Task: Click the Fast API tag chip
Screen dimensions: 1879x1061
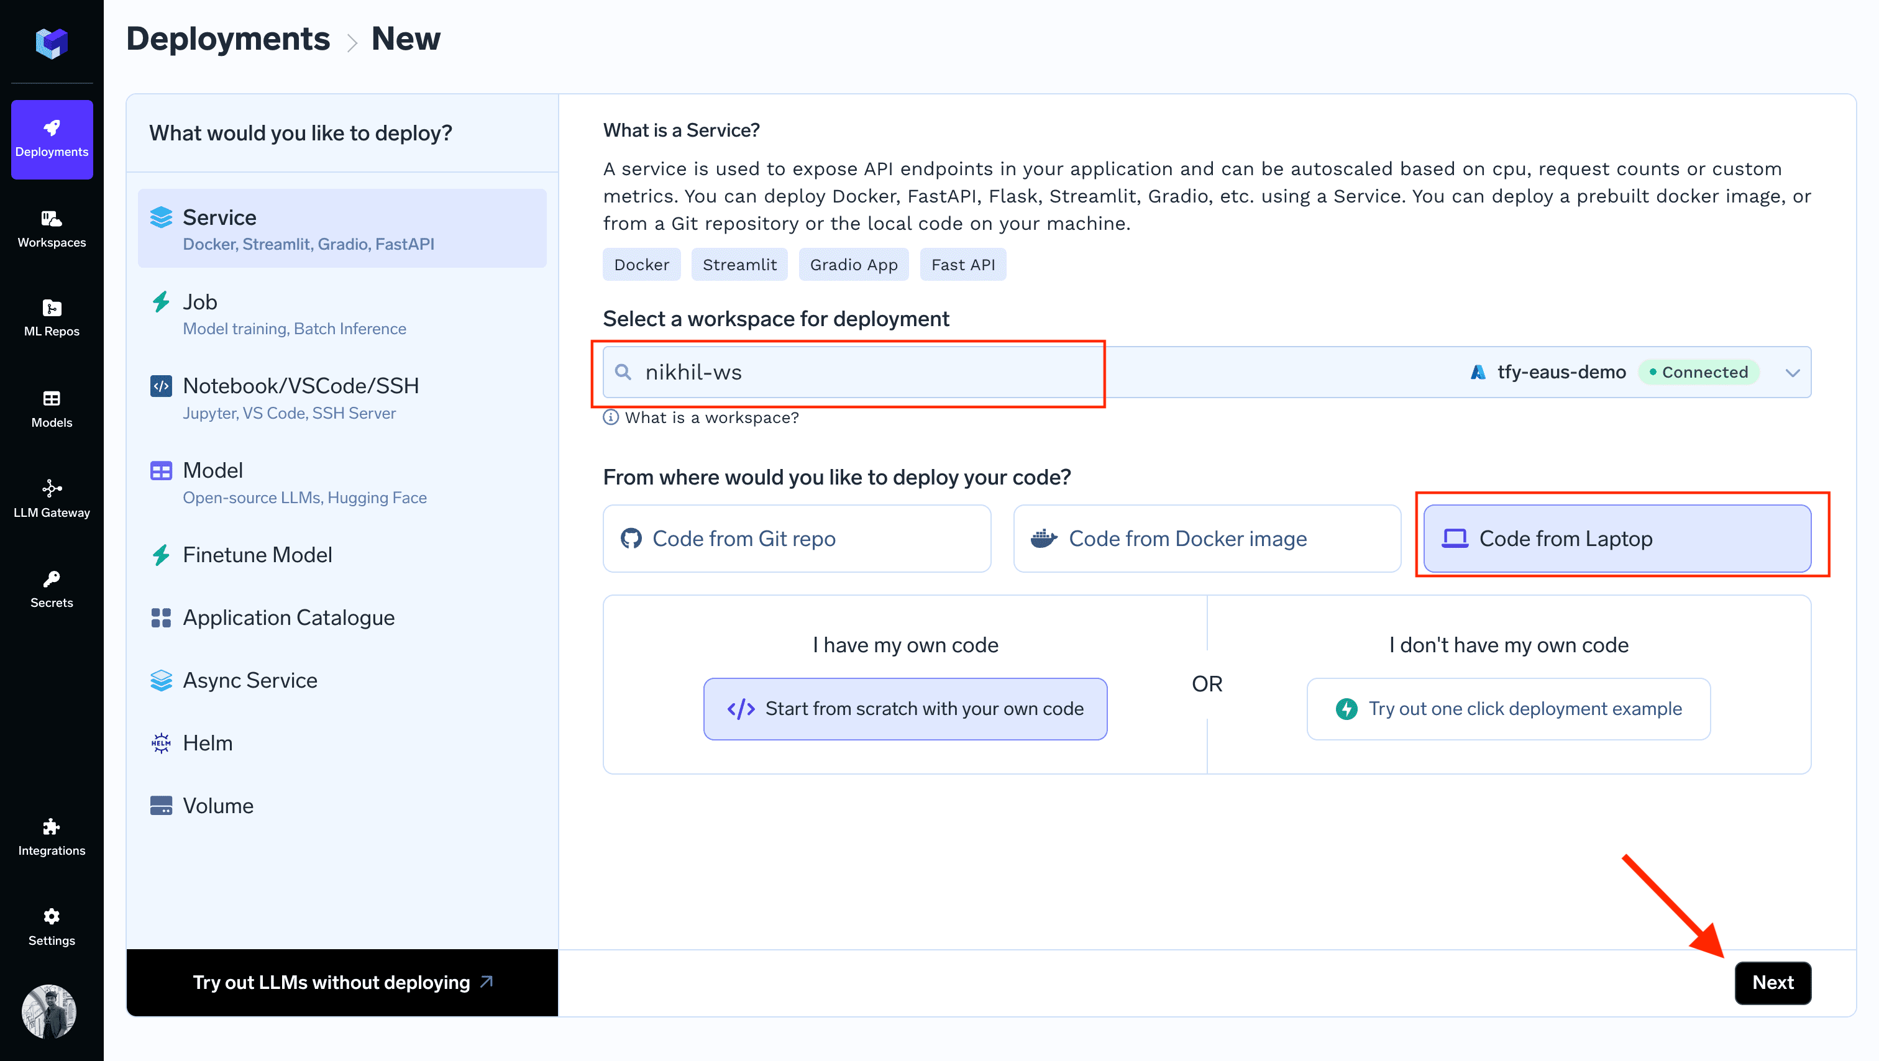Action: coord(963,265)
